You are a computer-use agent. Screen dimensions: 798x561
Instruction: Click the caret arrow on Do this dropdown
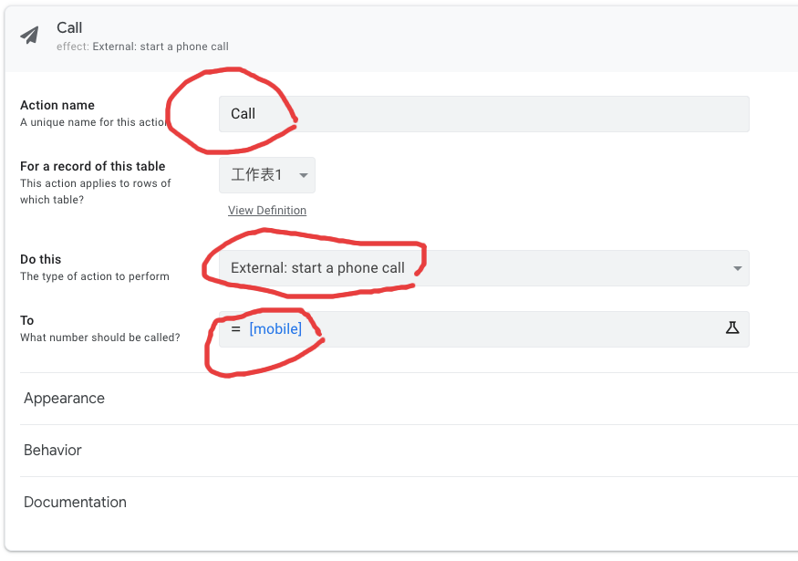point(737,268)
